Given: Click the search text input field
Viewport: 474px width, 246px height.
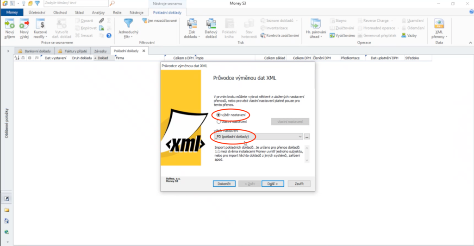Looking at the screenshot, I should [x=76, y=3].
